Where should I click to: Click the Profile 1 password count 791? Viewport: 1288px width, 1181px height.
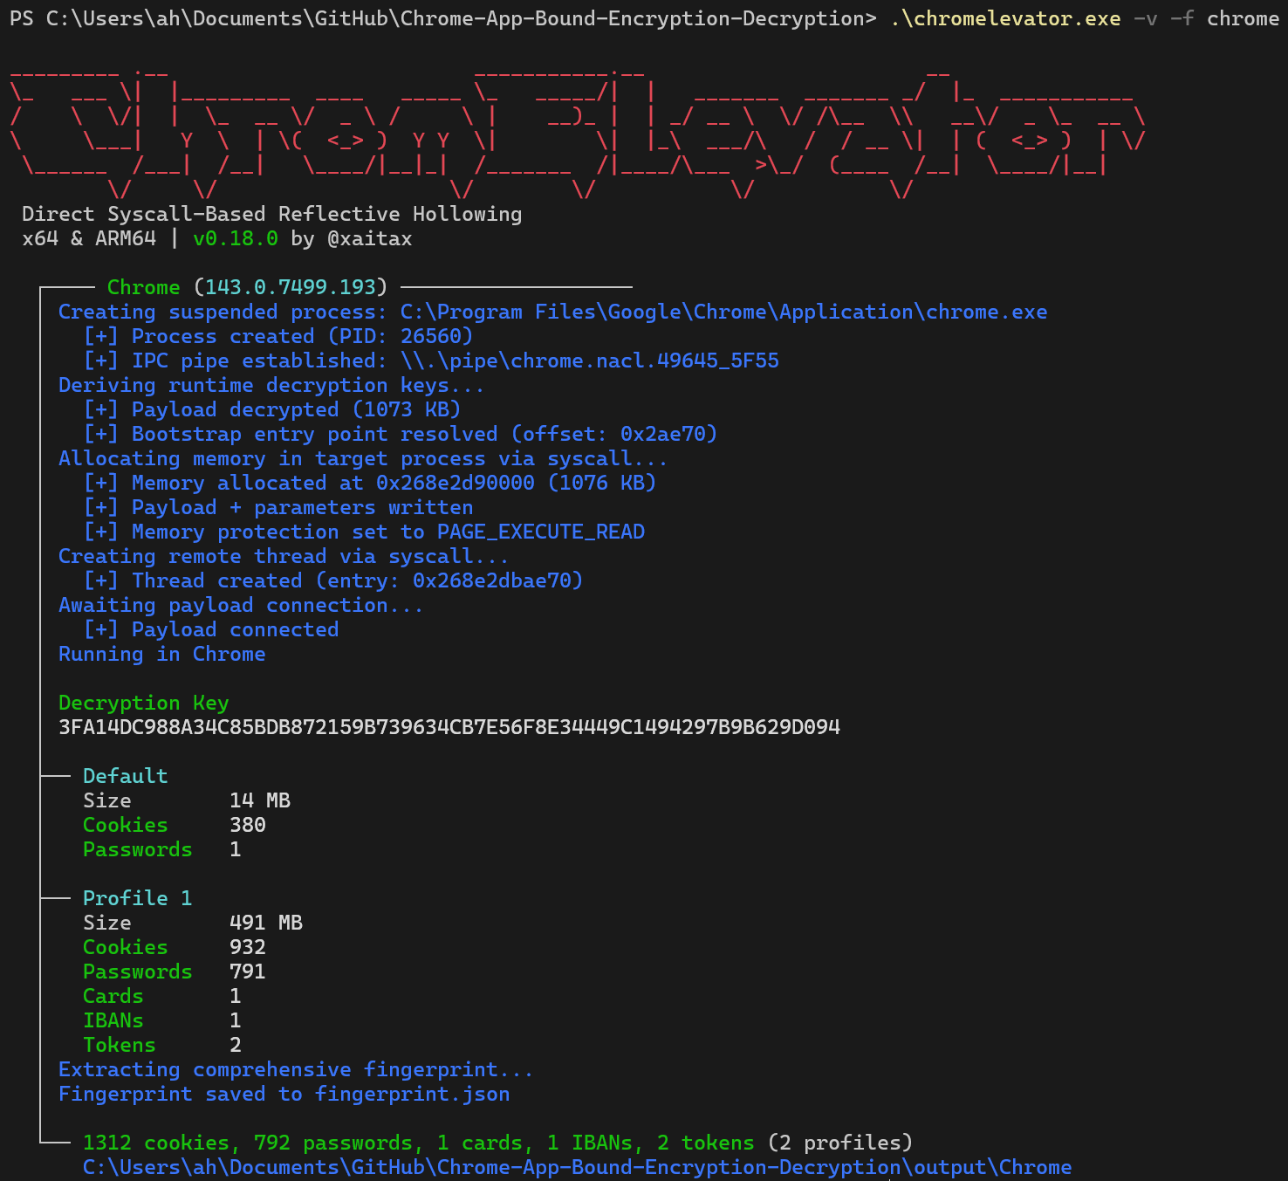coord(248,972)
